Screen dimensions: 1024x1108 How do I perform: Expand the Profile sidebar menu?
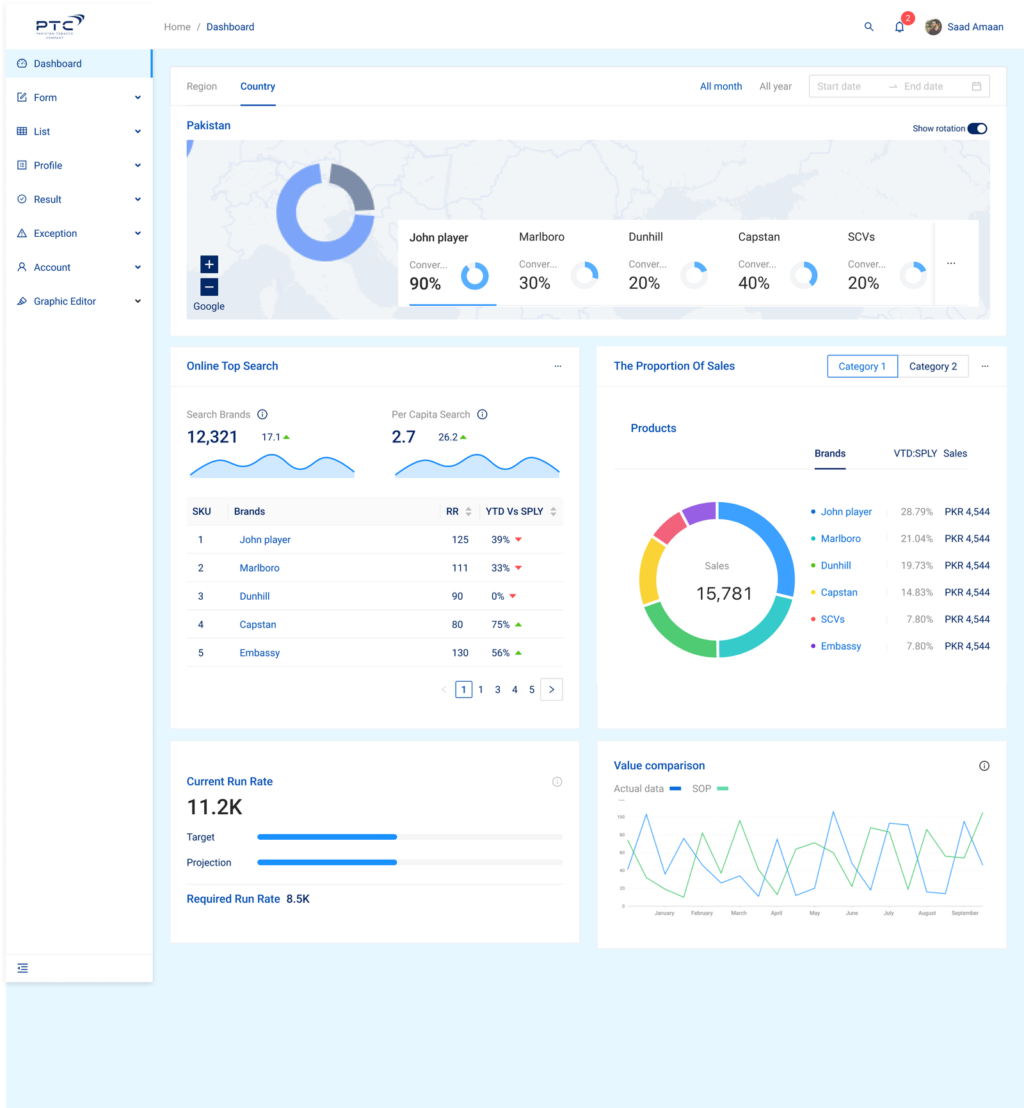pos(79,165)
